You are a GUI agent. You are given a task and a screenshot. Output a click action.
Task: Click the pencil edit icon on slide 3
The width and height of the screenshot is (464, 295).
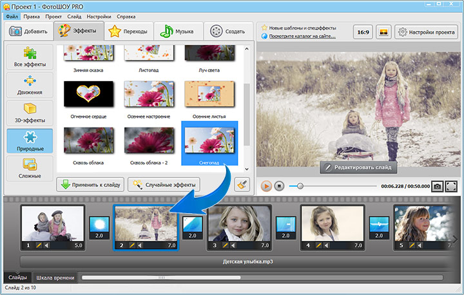(225, 245)
